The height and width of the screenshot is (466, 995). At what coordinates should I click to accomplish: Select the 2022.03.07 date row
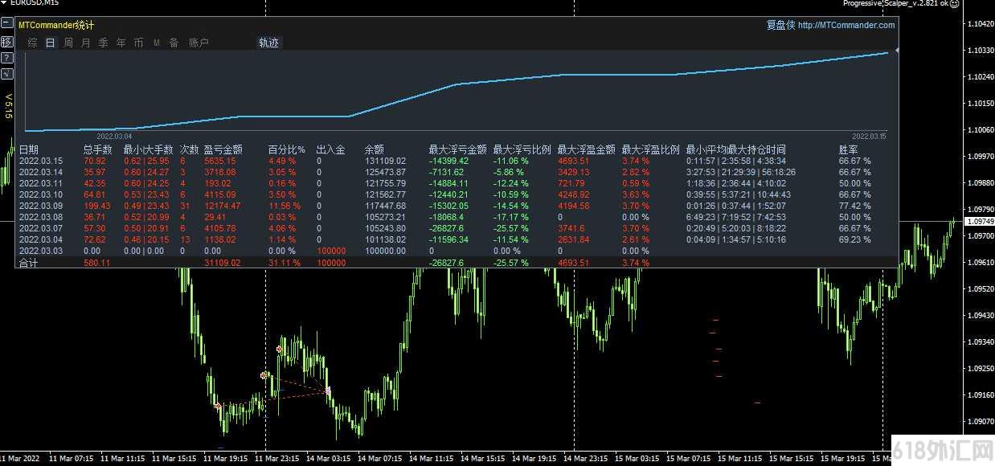40,228
